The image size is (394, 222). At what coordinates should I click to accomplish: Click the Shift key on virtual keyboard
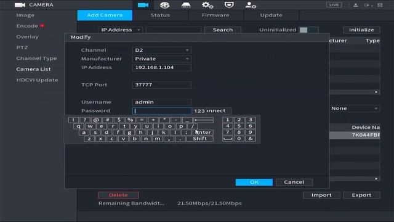200,139
